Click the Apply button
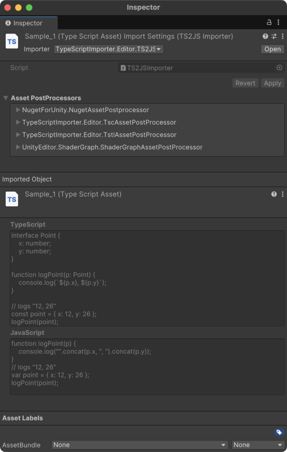This screenshot has width=287, height=452. coord(272,83)
